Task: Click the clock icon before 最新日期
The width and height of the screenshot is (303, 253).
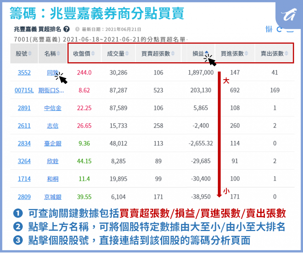Action: coord(77,29)
